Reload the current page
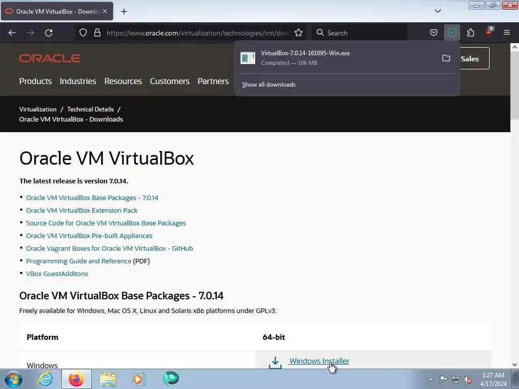This screenshot has height=389, width=519. [x=49, y=33]
